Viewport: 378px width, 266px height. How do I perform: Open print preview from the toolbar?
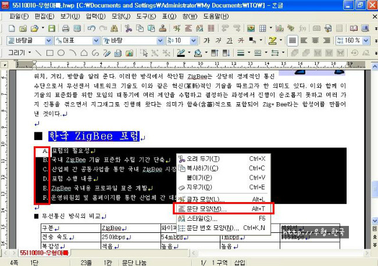tap(77, 28)
